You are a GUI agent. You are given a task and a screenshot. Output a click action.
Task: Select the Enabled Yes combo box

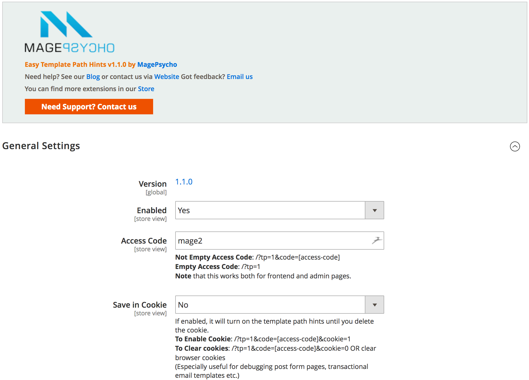(x=279, y=210)
